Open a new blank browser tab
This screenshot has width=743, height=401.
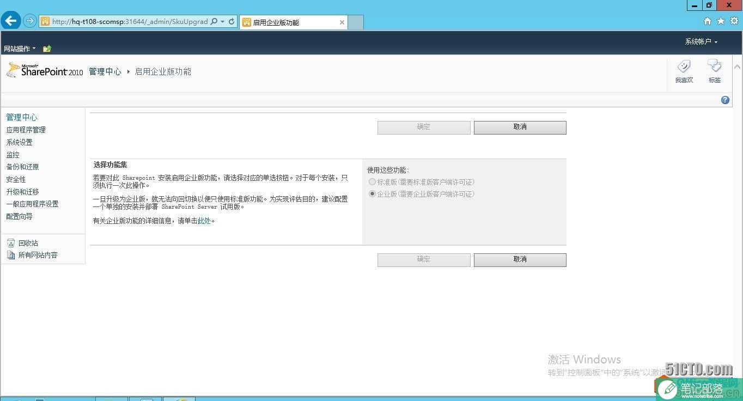point(356,22)
